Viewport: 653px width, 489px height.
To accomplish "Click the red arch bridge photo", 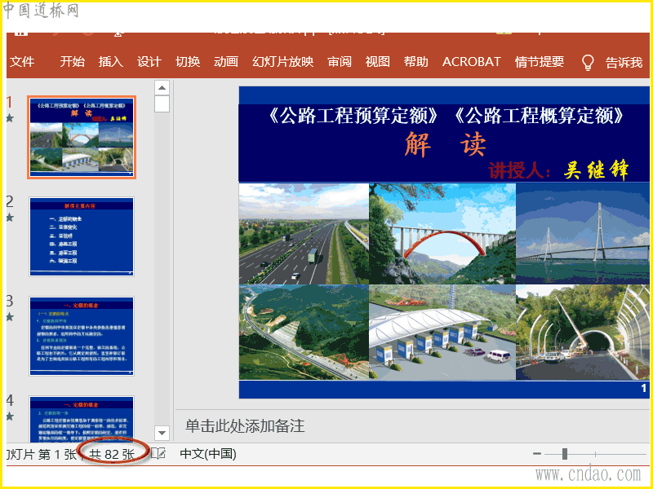I will [442, 234].
